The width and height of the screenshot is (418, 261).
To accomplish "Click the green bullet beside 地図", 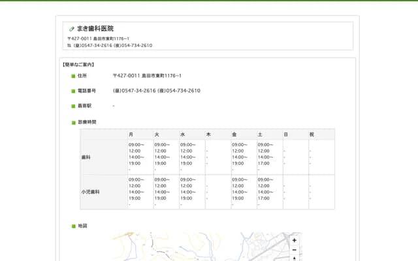I will click(x=73, y=226).
